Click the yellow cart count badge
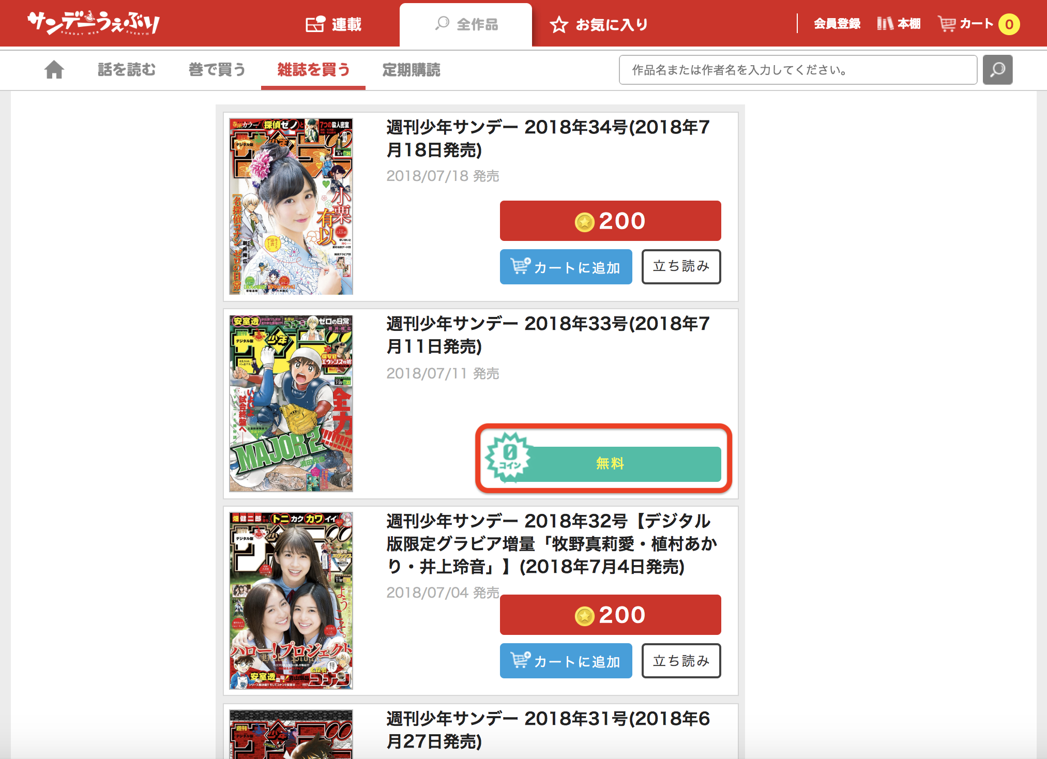 pos(1009,24)
